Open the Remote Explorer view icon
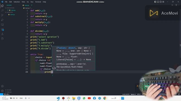 coord(2,24)
